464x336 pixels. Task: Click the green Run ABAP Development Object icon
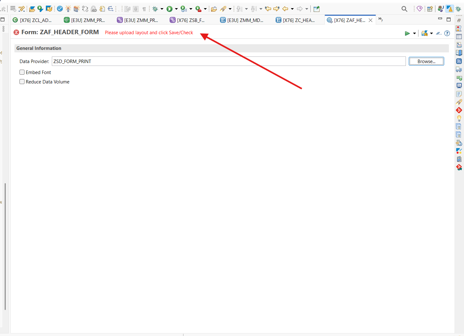pos(40,9)
